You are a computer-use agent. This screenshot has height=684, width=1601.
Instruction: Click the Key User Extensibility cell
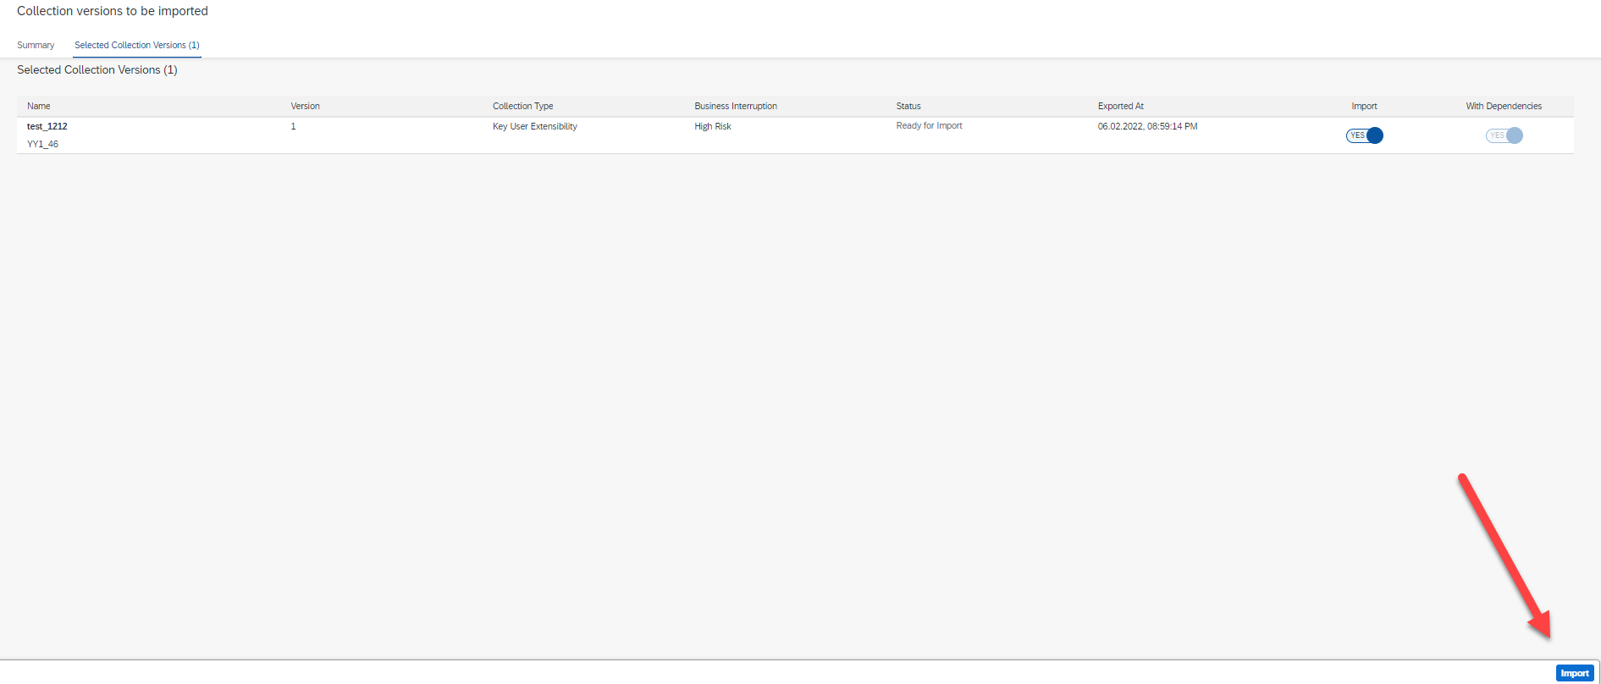pyautogui.click(x=534, y=127)
